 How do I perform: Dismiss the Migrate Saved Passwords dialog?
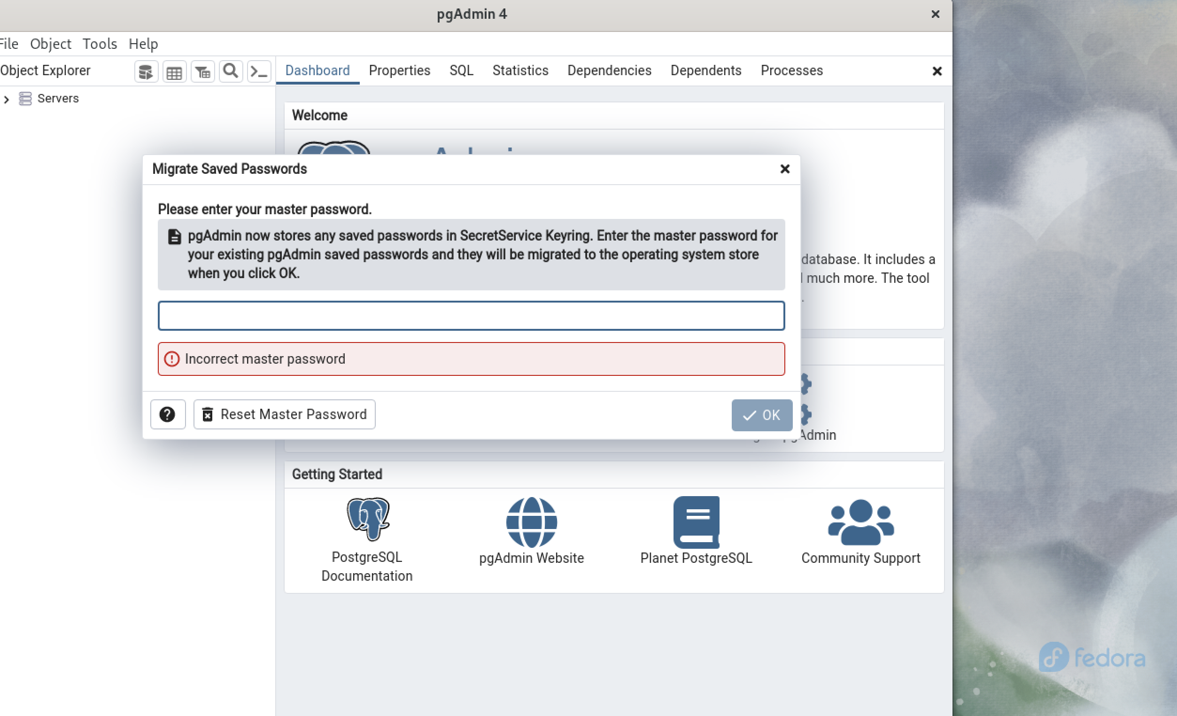coord(785,169)
